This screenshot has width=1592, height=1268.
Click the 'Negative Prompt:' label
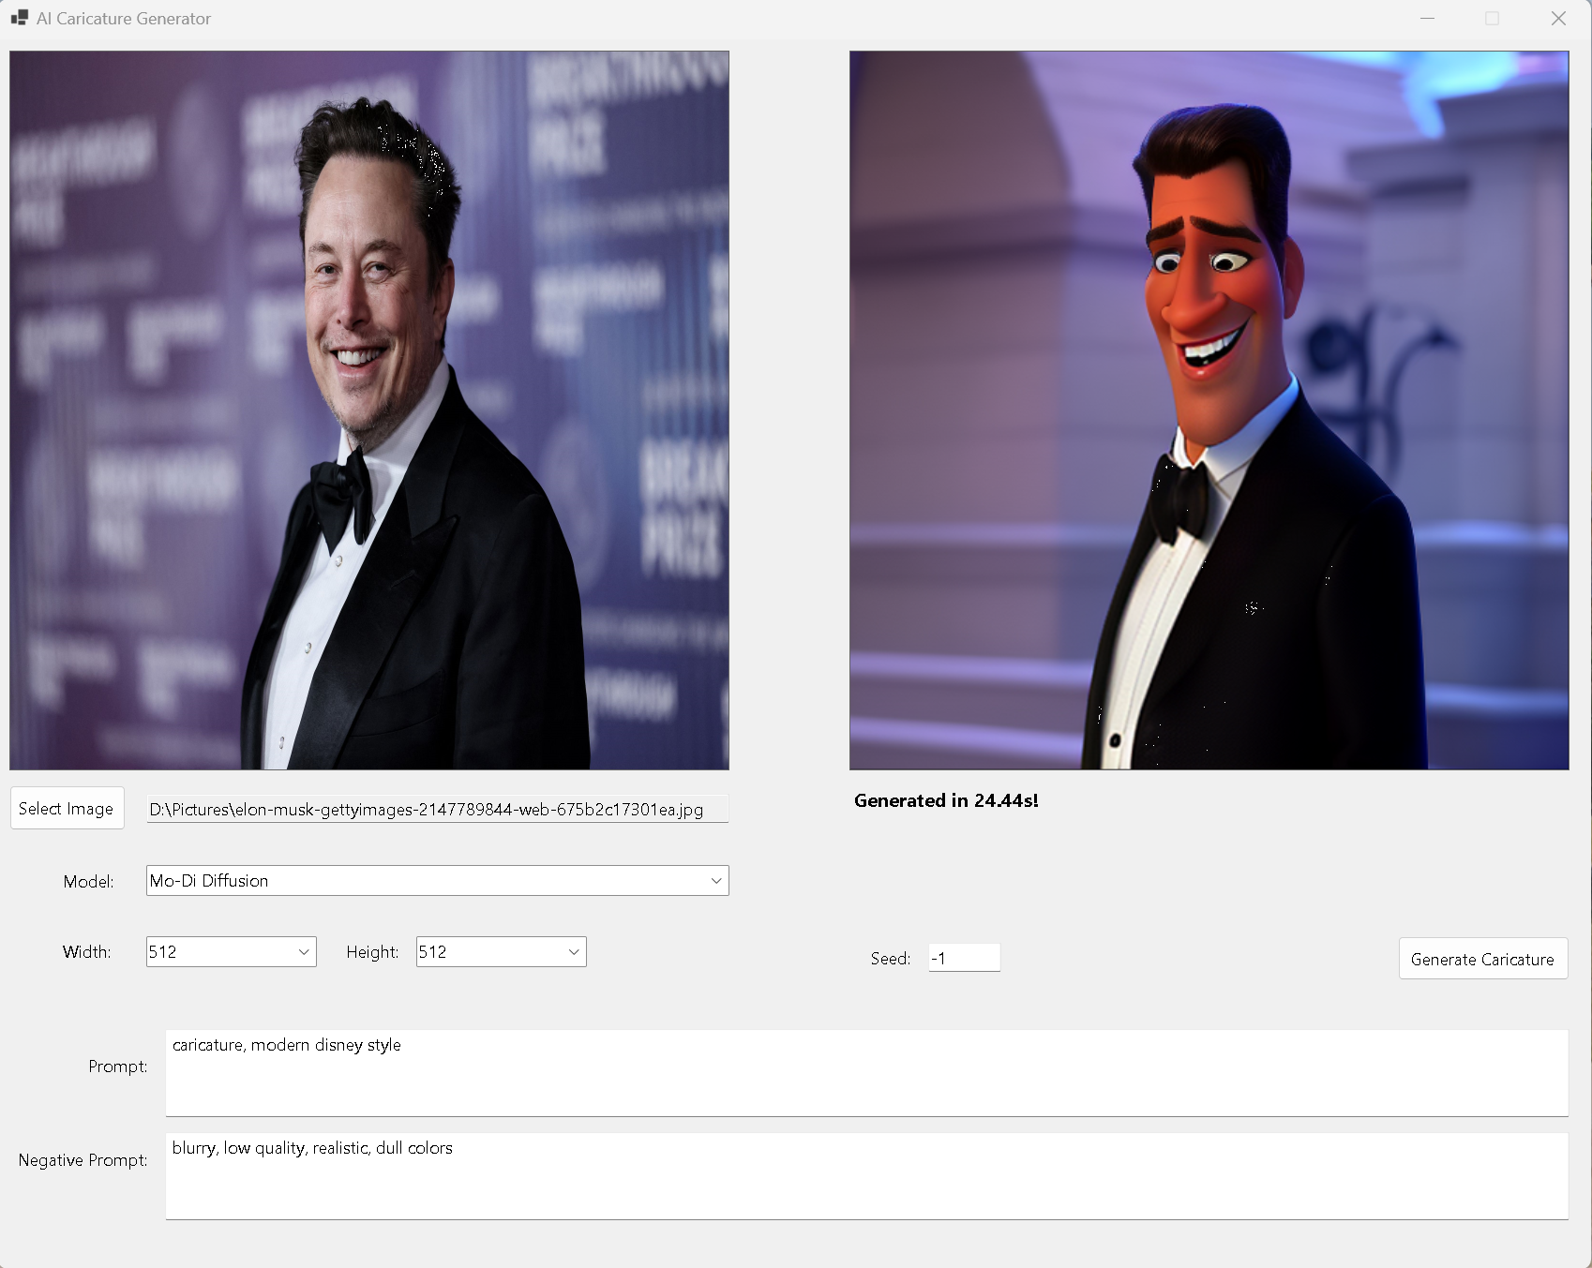pos(83,1159)
